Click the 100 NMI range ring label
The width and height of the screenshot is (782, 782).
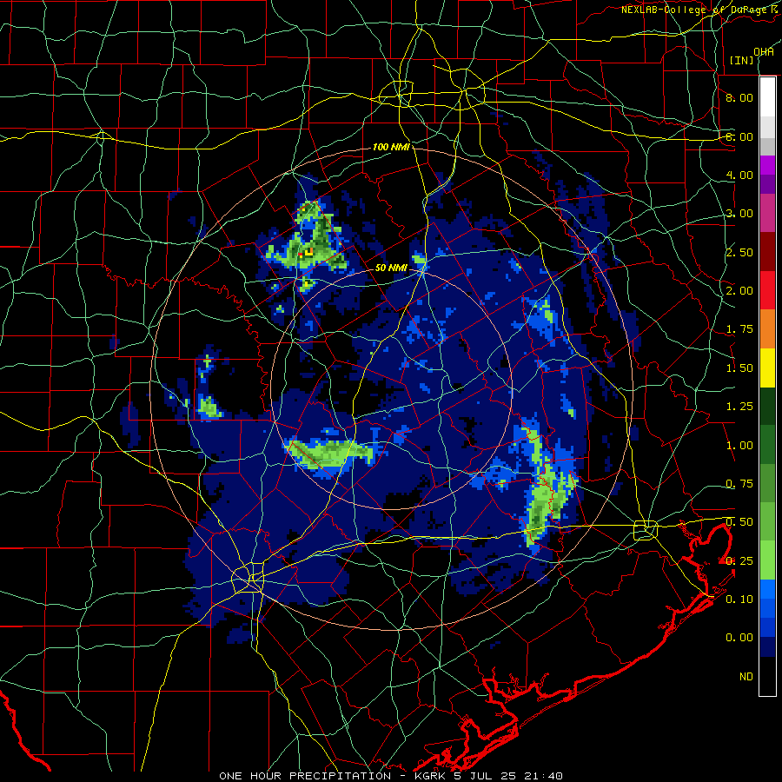pos(391,147)
